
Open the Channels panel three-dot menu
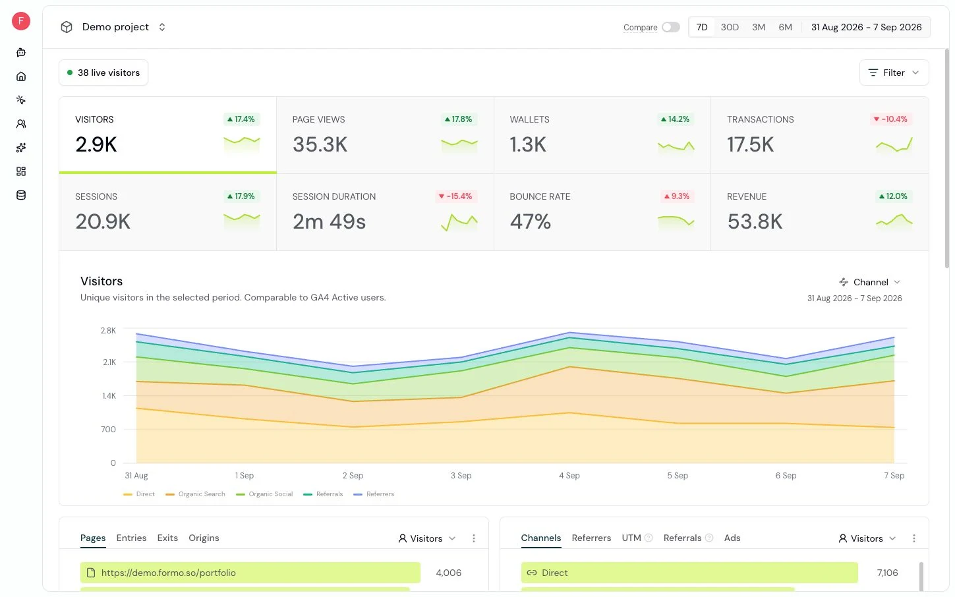click(914, 538)
